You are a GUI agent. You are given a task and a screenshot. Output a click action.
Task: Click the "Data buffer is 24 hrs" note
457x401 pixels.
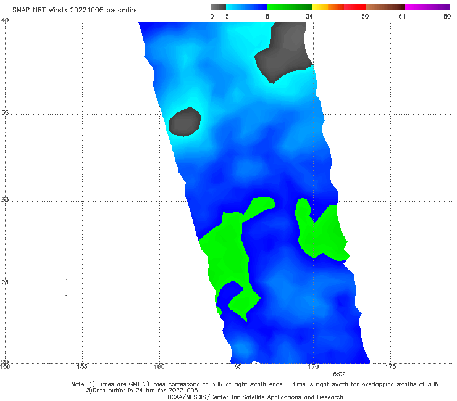[142, 391]
